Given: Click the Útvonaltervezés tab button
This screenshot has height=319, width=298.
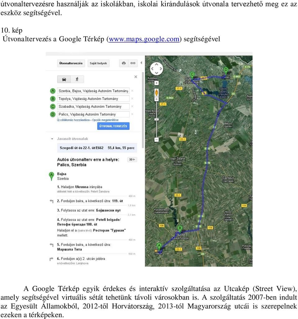Looking at the screenshot, I should click(71, 63).
